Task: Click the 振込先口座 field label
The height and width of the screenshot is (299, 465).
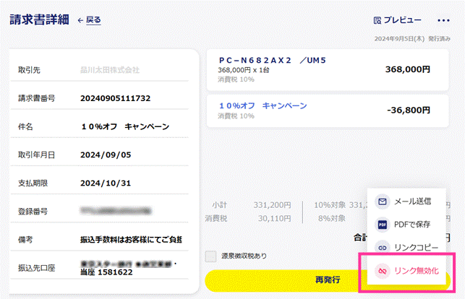Action: coord(36,268)
